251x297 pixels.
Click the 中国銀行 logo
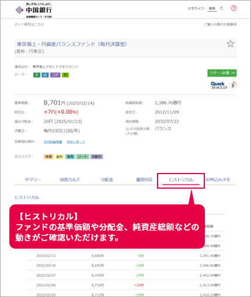(33, 10)
